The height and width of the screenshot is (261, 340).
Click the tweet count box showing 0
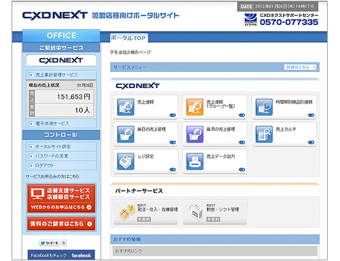(x=64, y=243)
